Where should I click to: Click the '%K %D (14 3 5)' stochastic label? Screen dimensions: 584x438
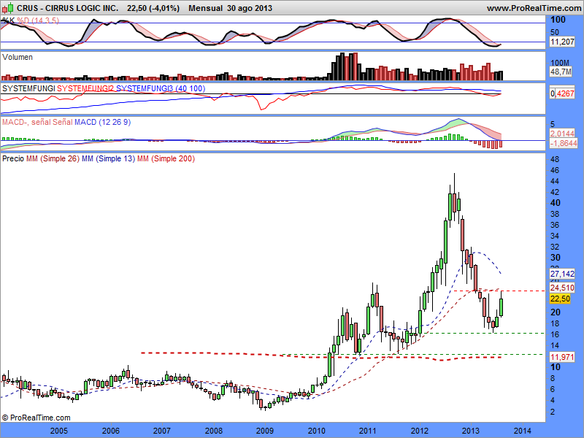[x=30, y=20]
